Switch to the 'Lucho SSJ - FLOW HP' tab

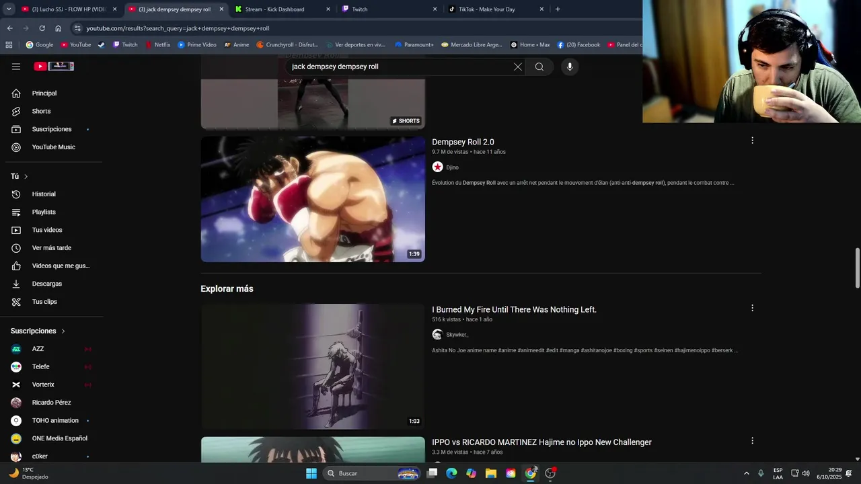tap(69, 9)
